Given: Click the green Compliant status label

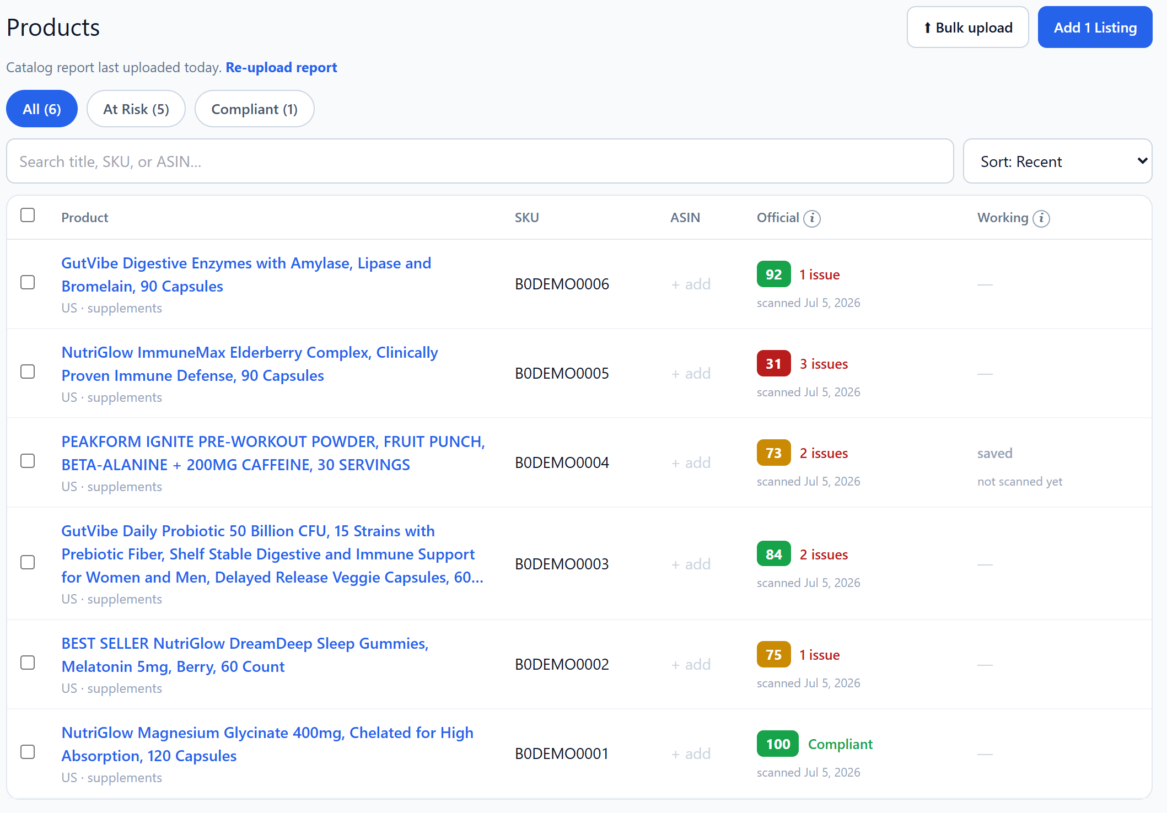Looking at the screenshot, I should point(840,744).
